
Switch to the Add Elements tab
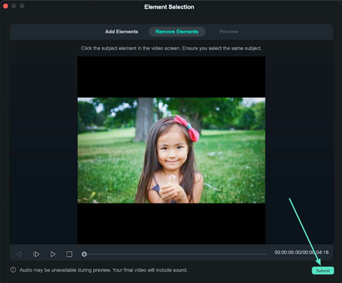(122, 32)
